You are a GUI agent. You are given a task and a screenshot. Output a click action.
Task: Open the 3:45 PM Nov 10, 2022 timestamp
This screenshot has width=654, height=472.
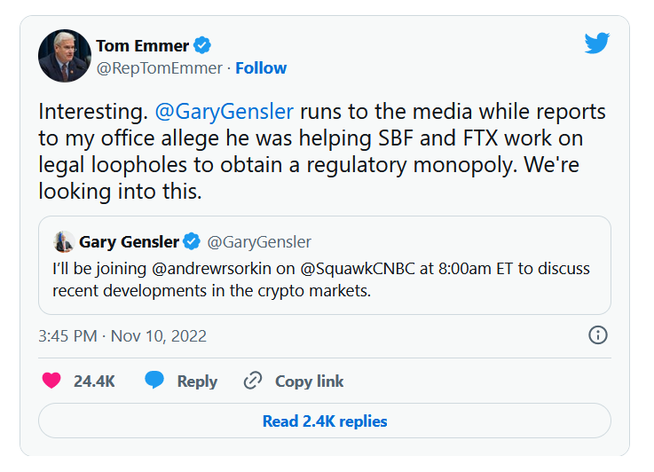point(122,335)
